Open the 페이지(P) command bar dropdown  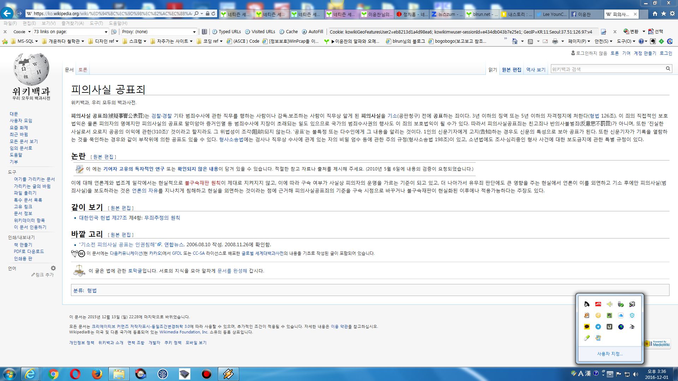pyautogui.click(x=579, y=41)
